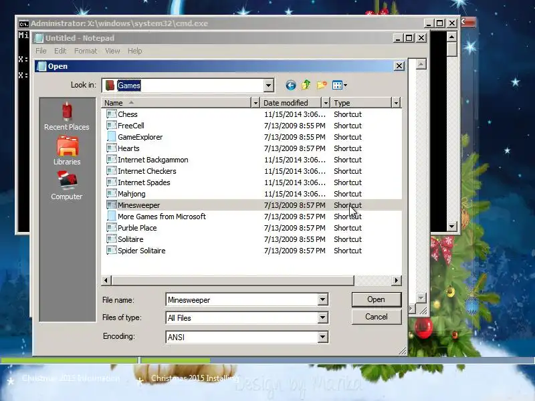
Task: Open the Date modified column dropdown
Action: [326, 103]
